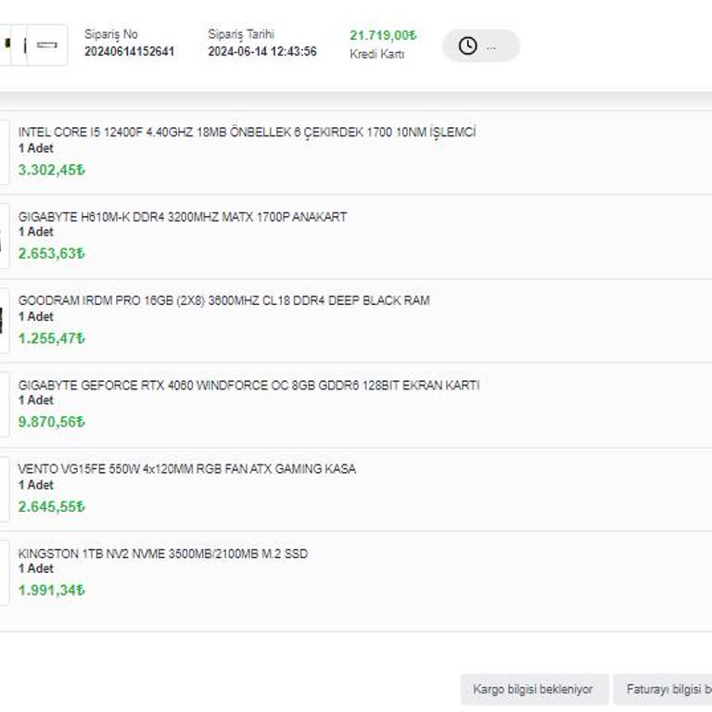Open GIGABYTE GEFORCE RTX 4060 product link

click(248, 385)
